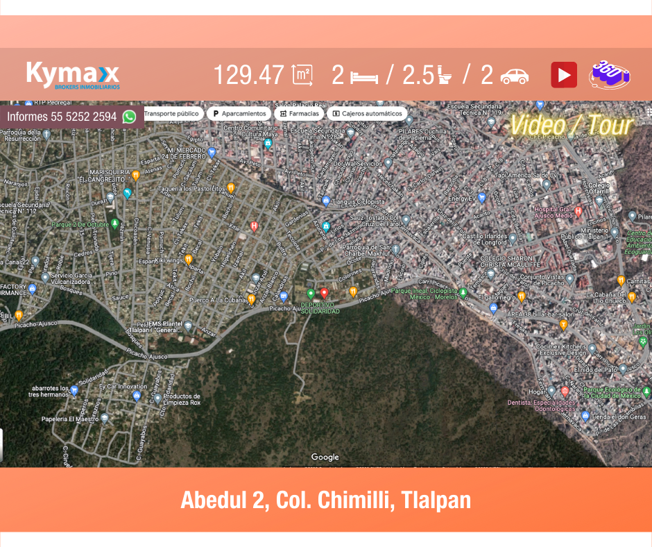Open Taquería los Pastorcitos restaurant pin
The width and height of the screenshot is (652, 547).
tap(231, 188)
